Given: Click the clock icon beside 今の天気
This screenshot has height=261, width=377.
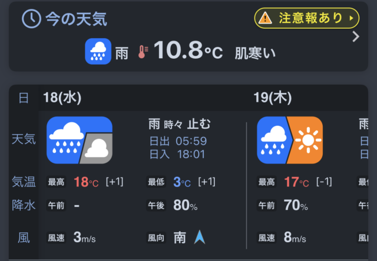Looking at the screenshot, I should (31, 19).
